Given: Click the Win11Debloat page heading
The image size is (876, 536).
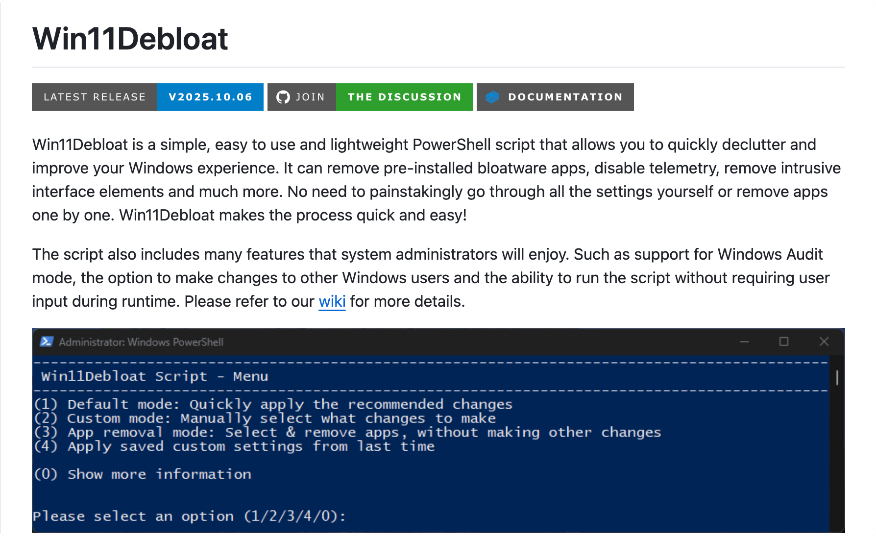Looking at the screenshot, I should pyautogui.click(x=129, y=38).
